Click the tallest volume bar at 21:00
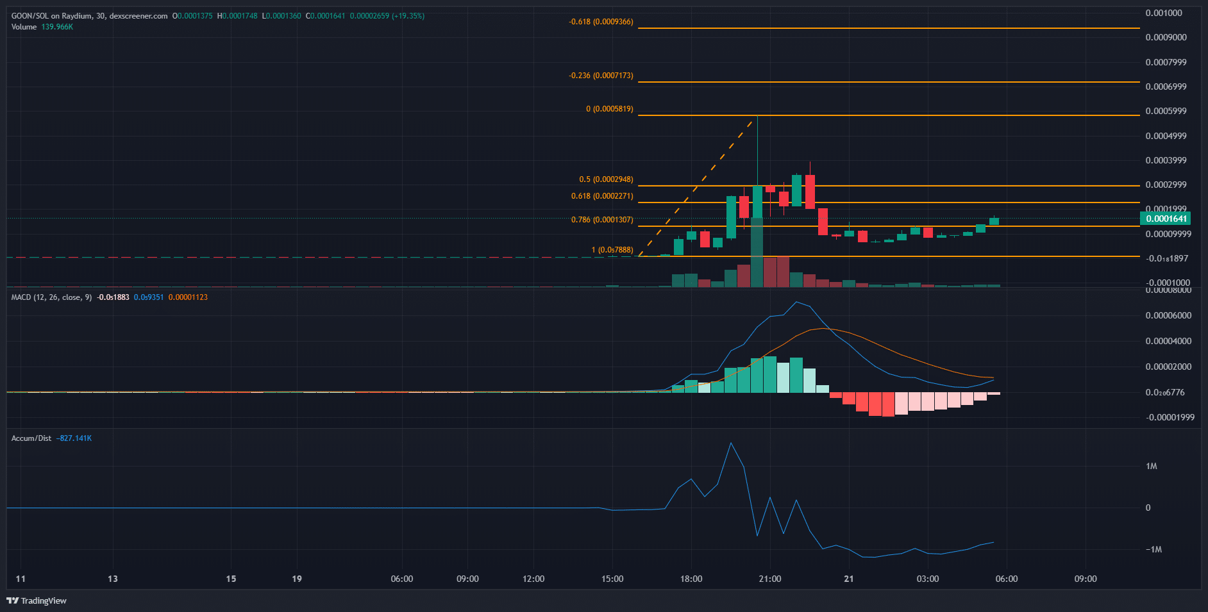This screenshot has height=612, width=1208. 757,252
